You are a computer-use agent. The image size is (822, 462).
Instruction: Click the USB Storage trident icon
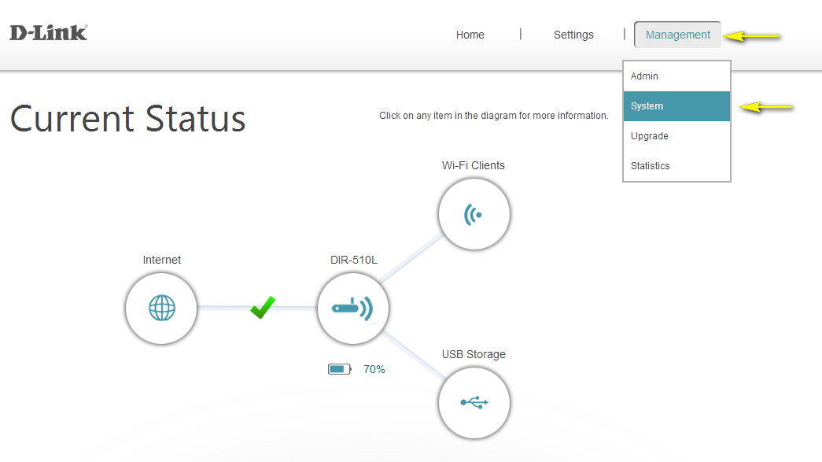(x=474, y=402)
